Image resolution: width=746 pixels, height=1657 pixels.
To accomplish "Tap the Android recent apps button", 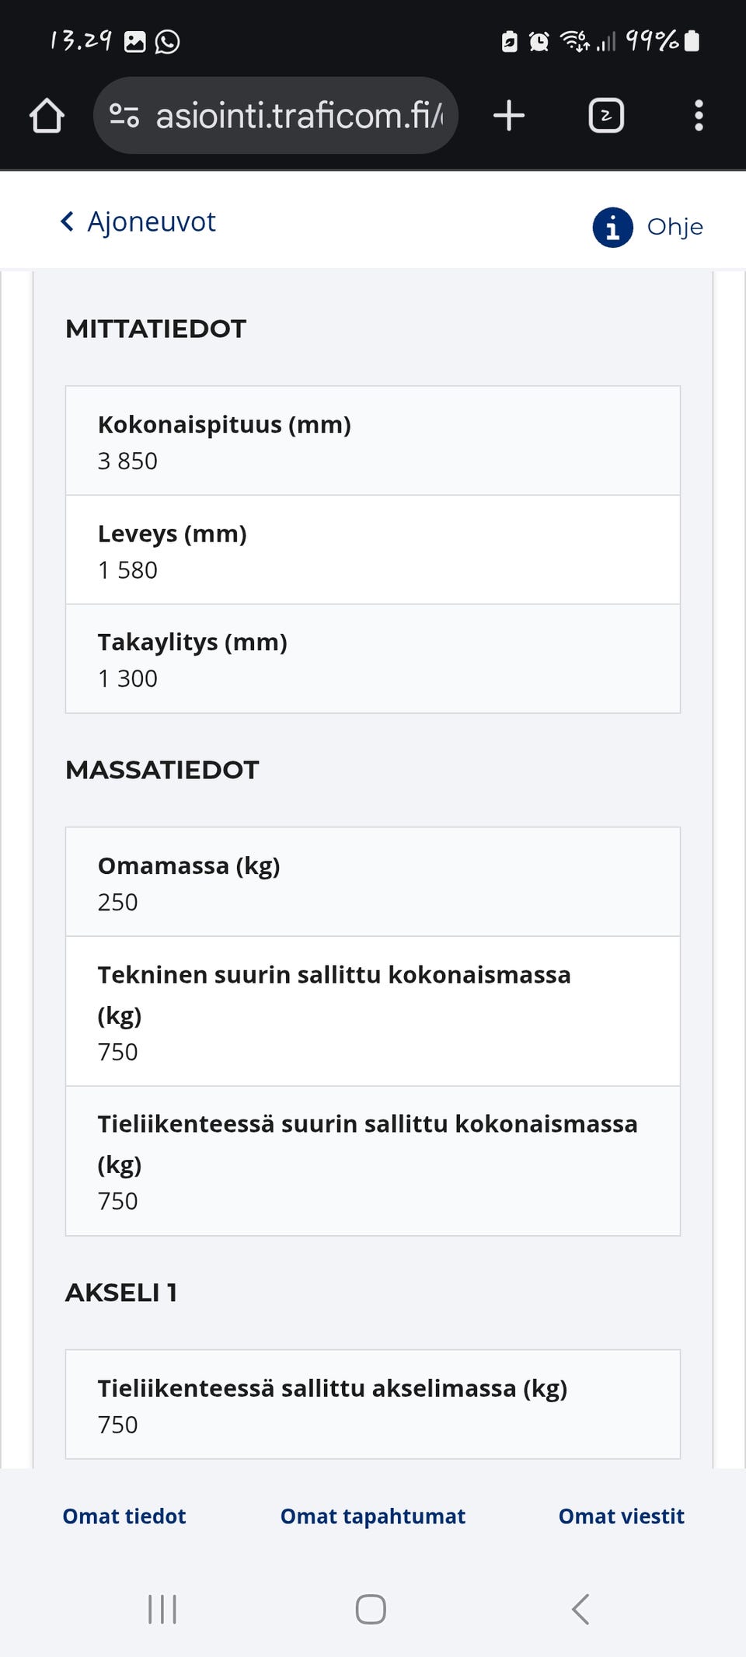I will pos(162,1609).
